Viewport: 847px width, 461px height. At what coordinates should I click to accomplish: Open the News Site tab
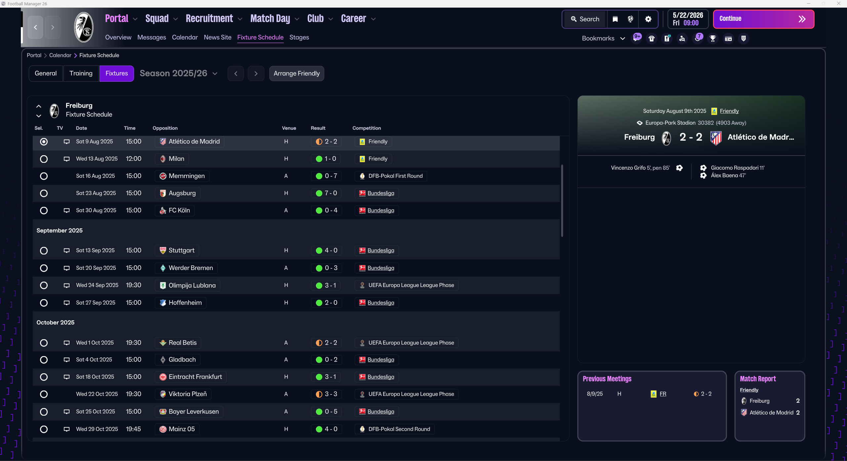(217, 37)
